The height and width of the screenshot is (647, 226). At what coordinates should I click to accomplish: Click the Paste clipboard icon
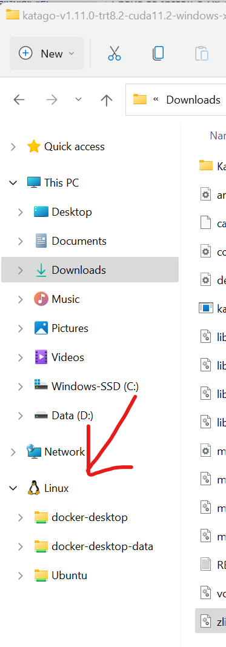tap(201, 54)
